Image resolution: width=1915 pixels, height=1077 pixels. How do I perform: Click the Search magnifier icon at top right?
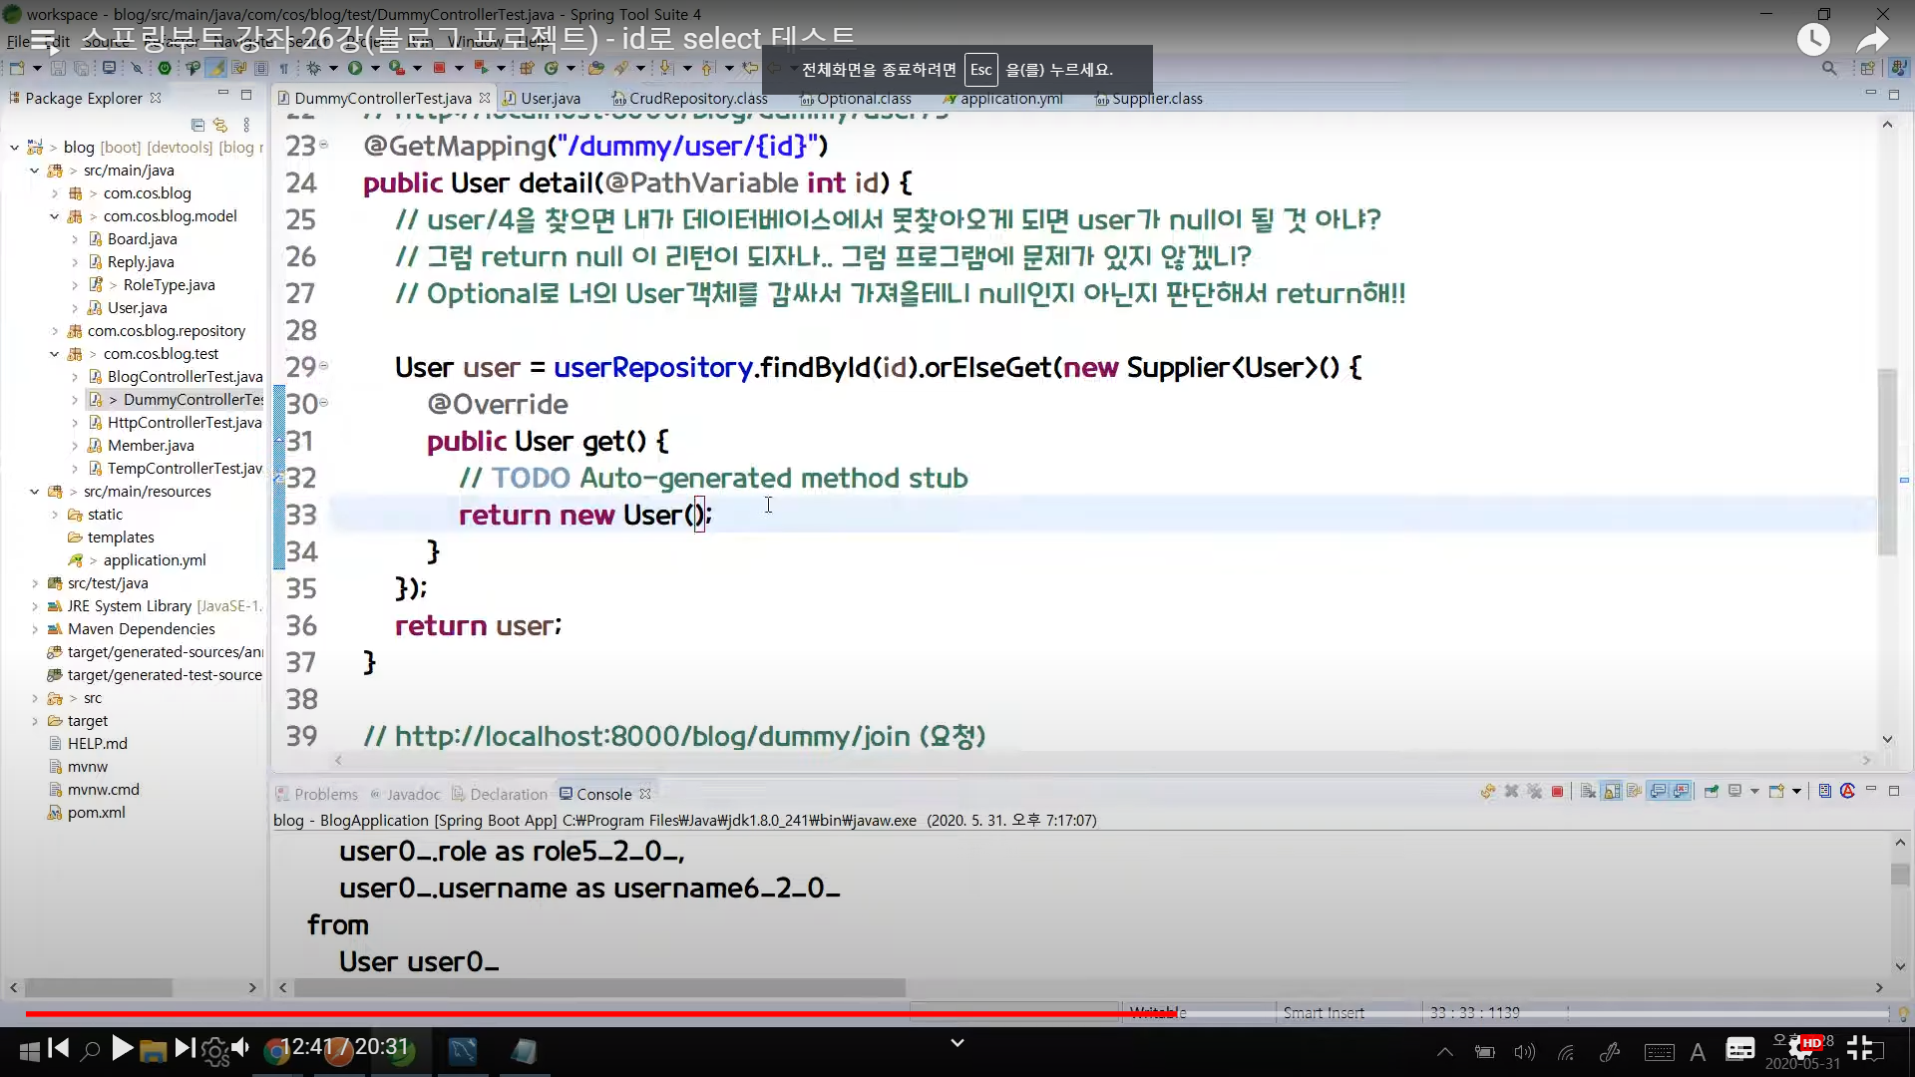1829,68
